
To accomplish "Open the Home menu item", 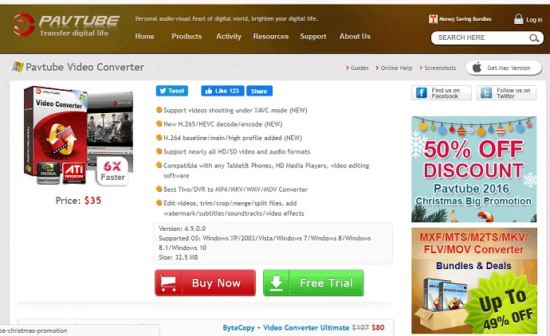I will click(144, 37).
